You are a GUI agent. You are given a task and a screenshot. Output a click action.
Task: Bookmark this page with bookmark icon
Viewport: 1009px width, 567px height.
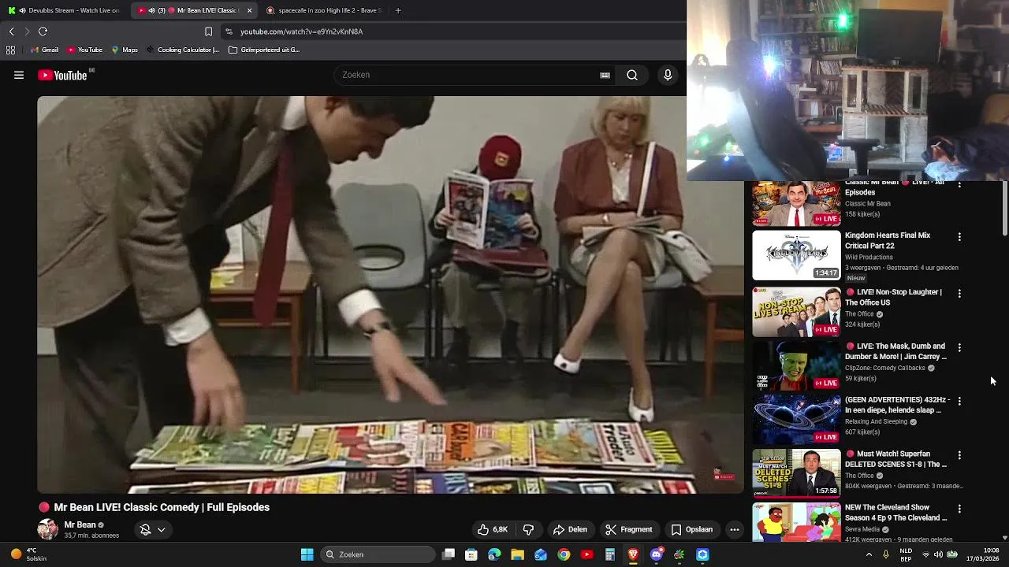point(208,31)
